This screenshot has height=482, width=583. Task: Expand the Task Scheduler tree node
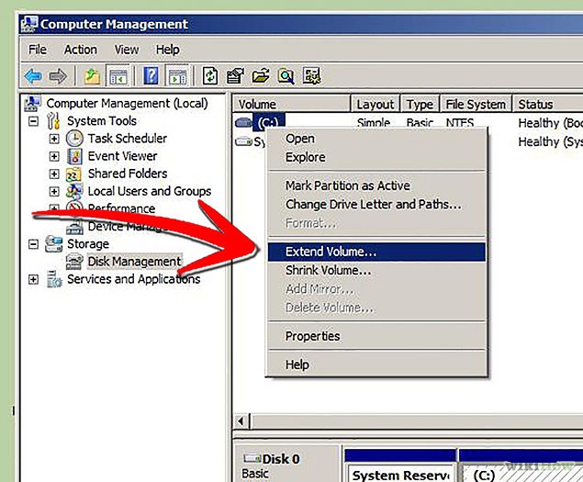(54, 139)
